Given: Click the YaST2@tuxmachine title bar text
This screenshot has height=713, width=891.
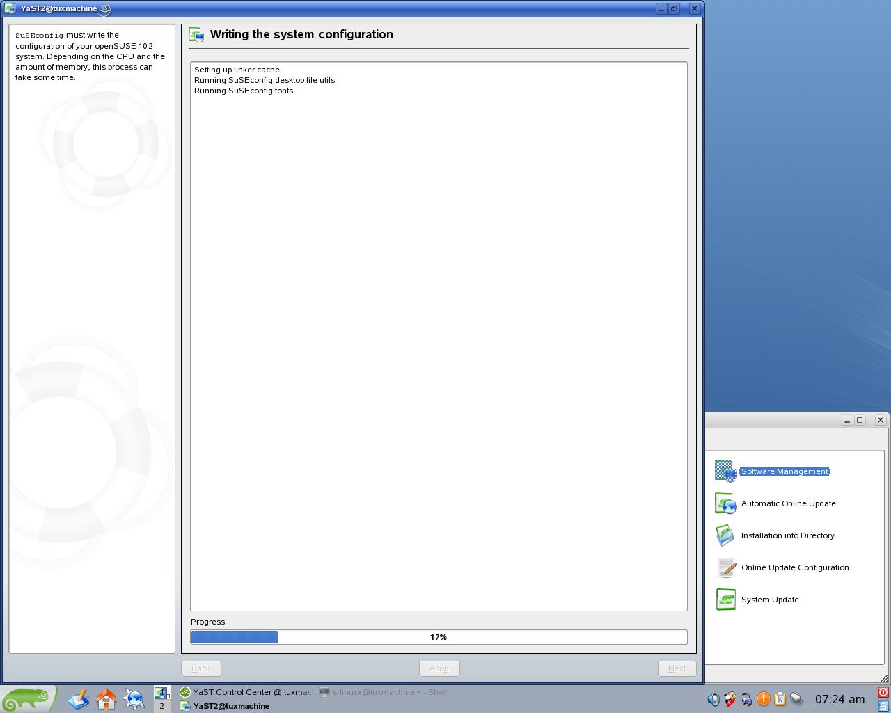Looking at the screenshot, I should click(x=59, y=8).
